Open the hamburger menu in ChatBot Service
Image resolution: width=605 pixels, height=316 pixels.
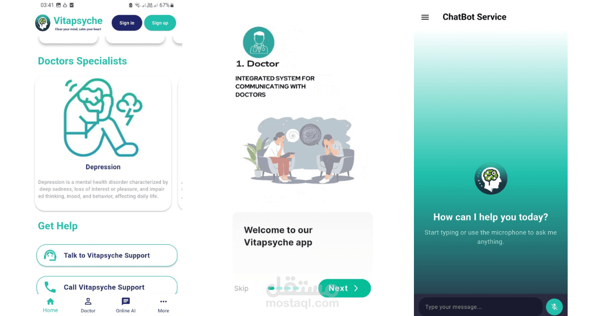pos(425,17)
